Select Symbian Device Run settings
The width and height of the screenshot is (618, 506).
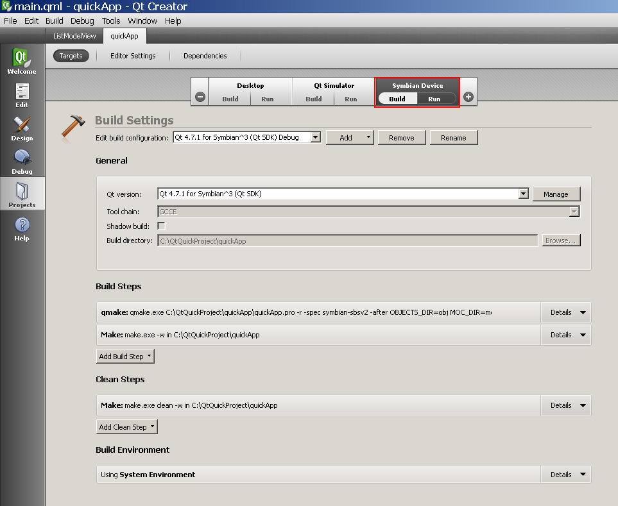[434, 99]
